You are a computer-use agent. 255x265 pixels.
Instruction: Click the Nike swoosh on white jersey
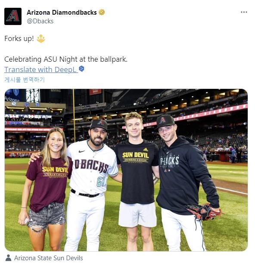82,151
